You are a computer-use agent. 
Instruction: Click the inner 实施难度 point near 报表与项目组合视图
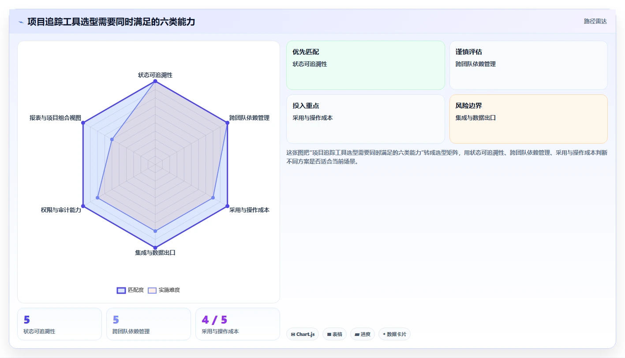(112, 139)
